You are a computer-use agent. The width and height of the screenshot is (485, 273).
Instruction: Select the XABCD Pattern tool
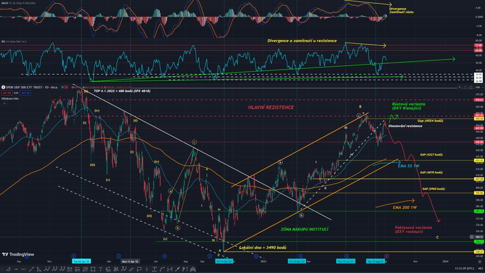tap(116, 269)
